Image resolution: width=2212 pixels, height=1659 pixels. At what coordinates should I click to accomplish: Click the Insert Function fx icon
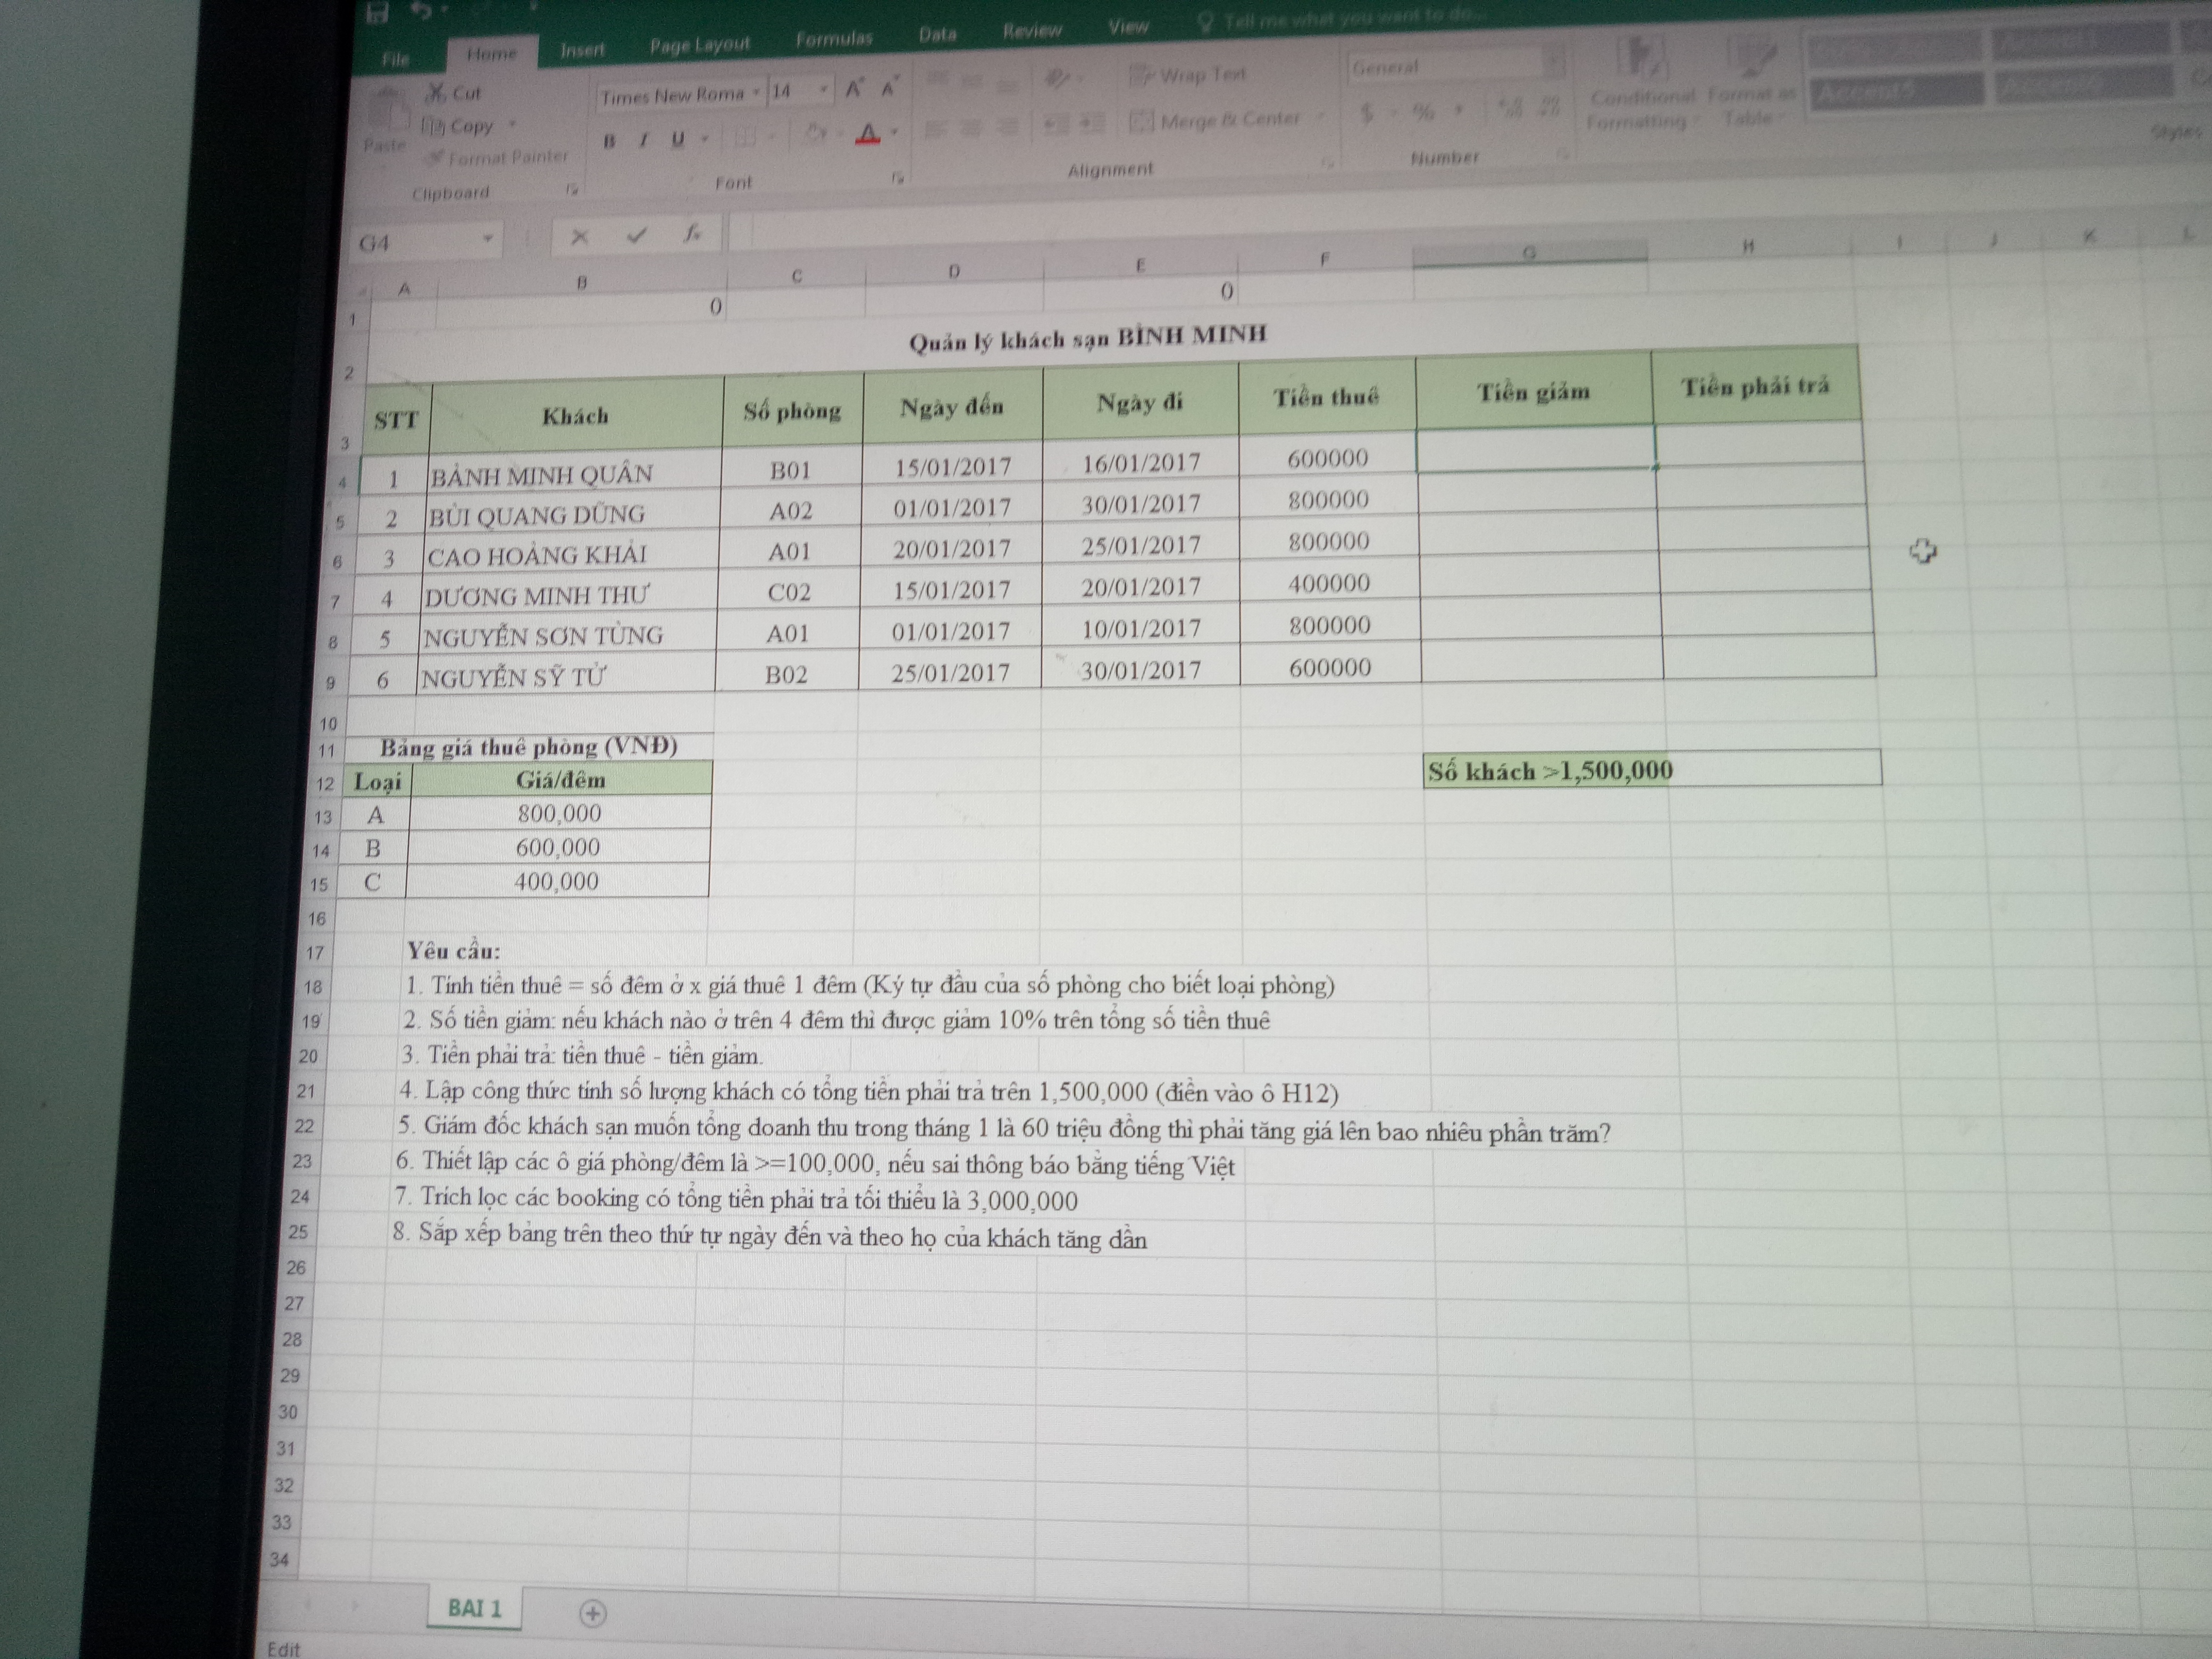click(692, 234)
